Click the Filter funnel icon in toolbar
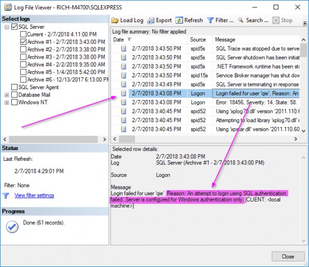Viewport: 309px width, 267px height. (x=211, y=21)
